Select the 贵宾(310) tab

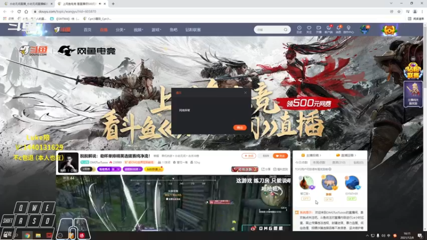pyautogui.click(x=339, y=163)
